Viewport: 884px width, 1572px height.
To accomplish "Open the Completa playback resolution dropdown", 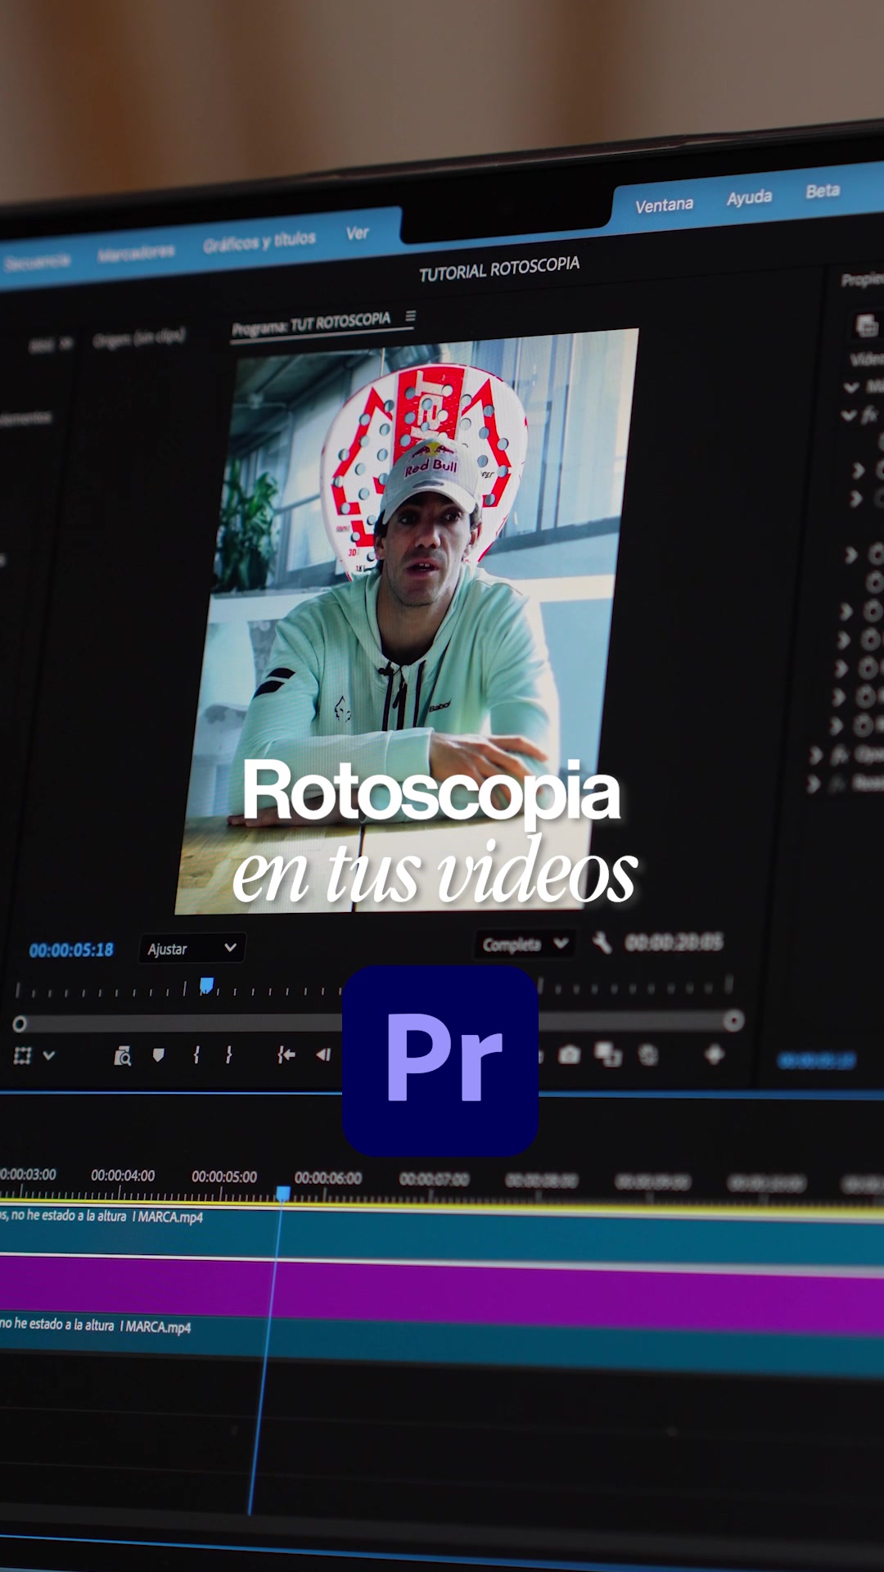I will tap(524, 944).
